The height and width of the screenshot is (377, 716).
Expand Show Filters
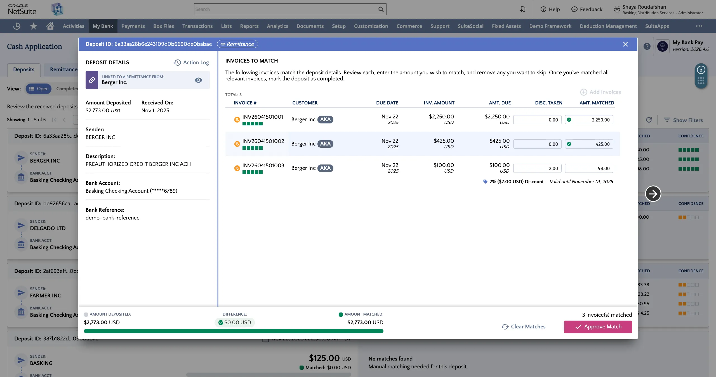683,120
